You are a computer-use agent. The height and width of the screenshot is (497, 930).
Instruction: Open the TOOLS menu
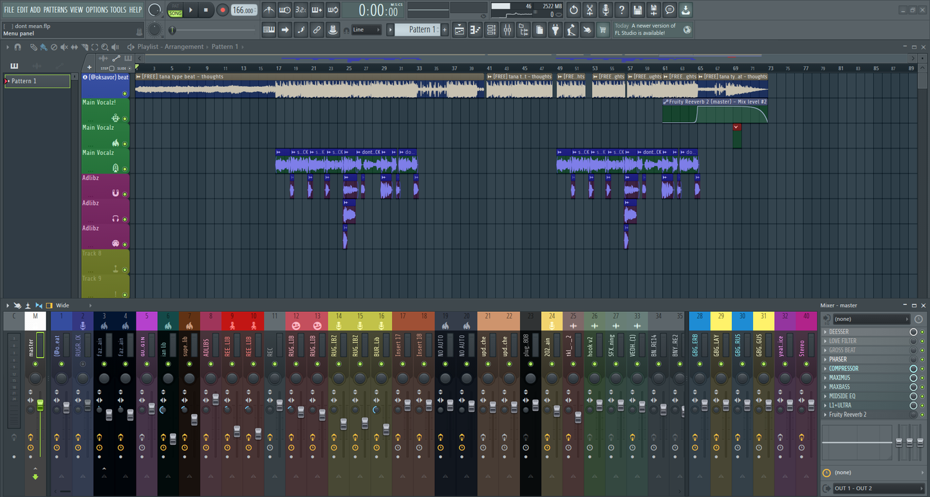click(118, 10)
